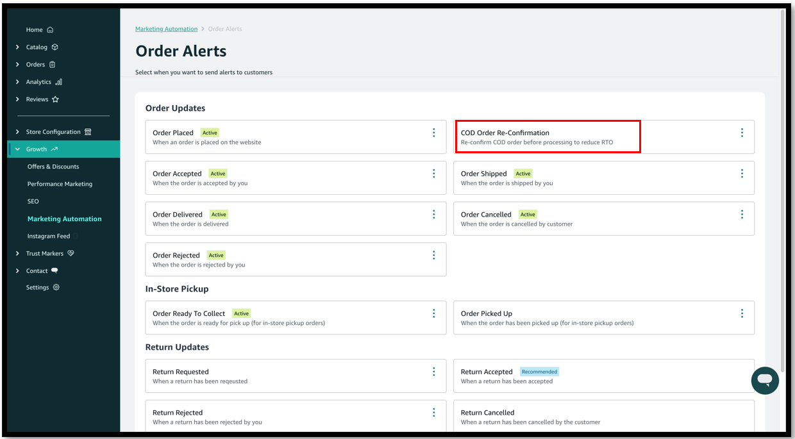Open Settings from the sidebar

click(37, 288)
